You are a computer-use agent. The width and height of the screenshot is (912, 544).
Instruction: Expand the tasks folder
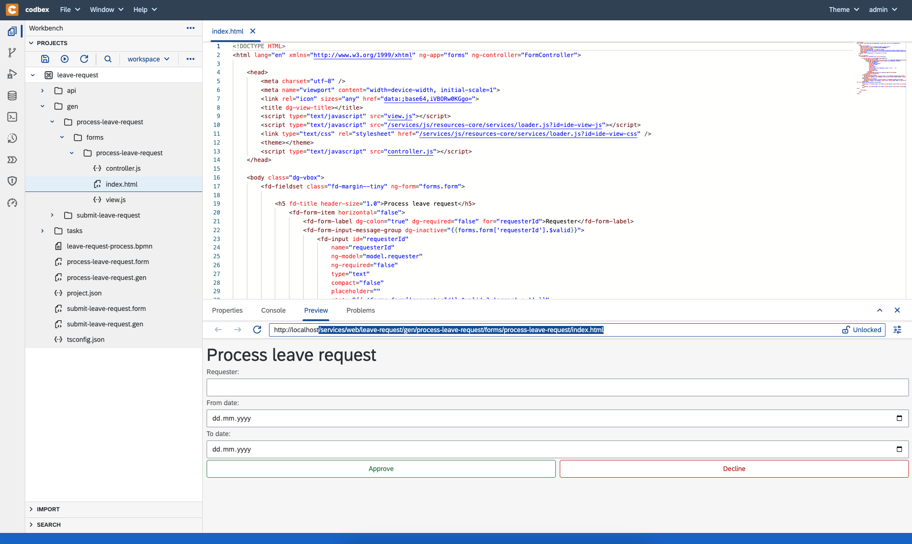coord(42,231)
